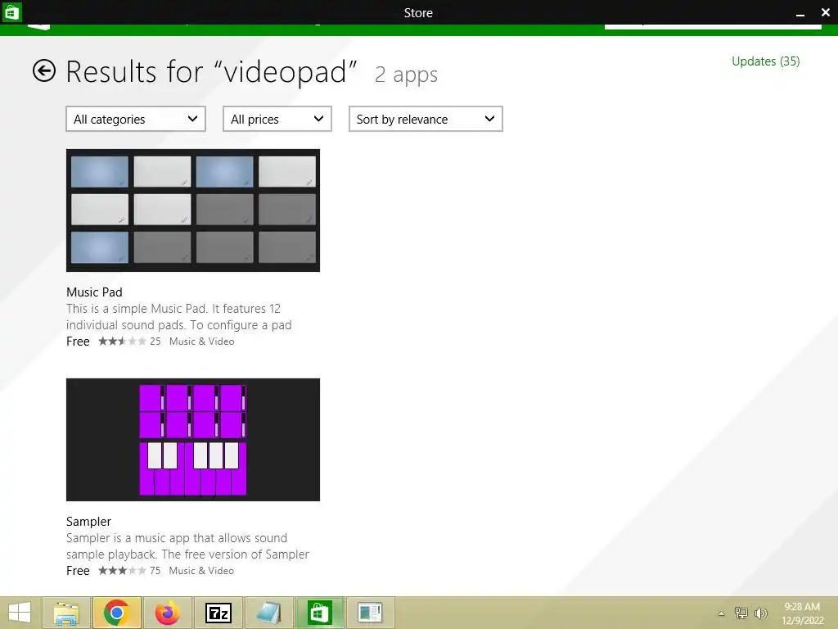Viewport: 838px width, 629px height.
Task: Open the Sort by relevance dropdown
Action: coord(426,119)
